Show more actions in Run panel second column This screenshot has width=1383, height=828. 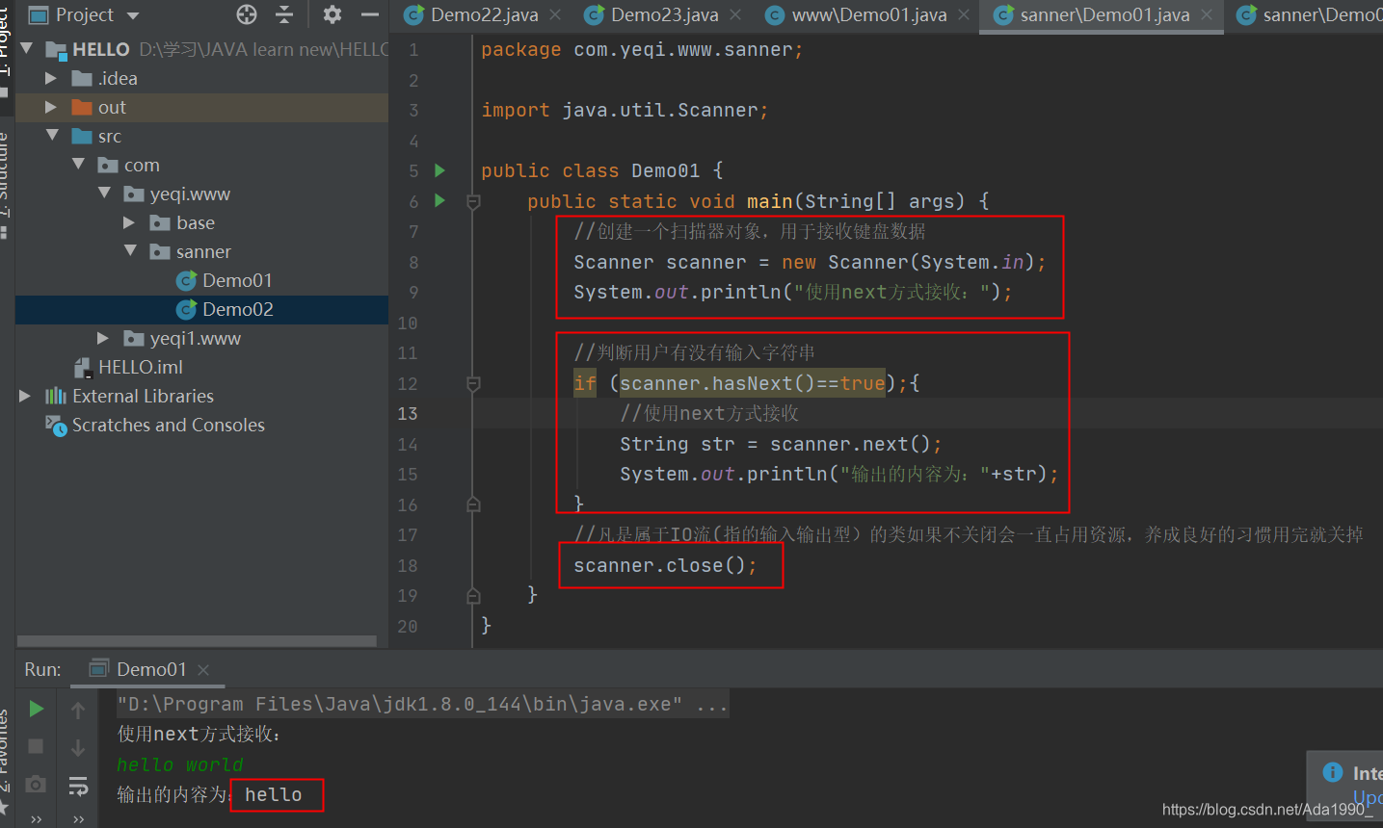pos(78,819)
